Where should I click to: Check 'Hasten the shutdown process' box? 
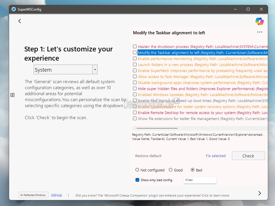pos(135,47)
